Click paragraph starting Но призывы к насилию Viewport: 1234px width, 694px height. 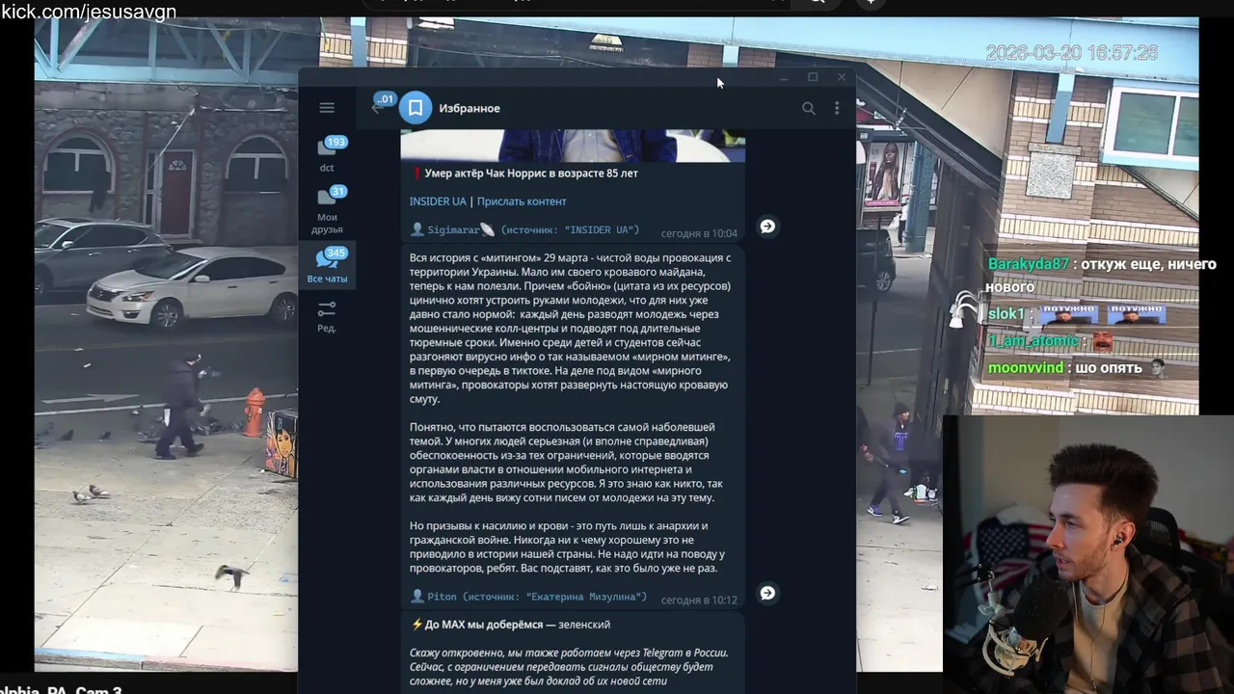[x=567, y=547]
